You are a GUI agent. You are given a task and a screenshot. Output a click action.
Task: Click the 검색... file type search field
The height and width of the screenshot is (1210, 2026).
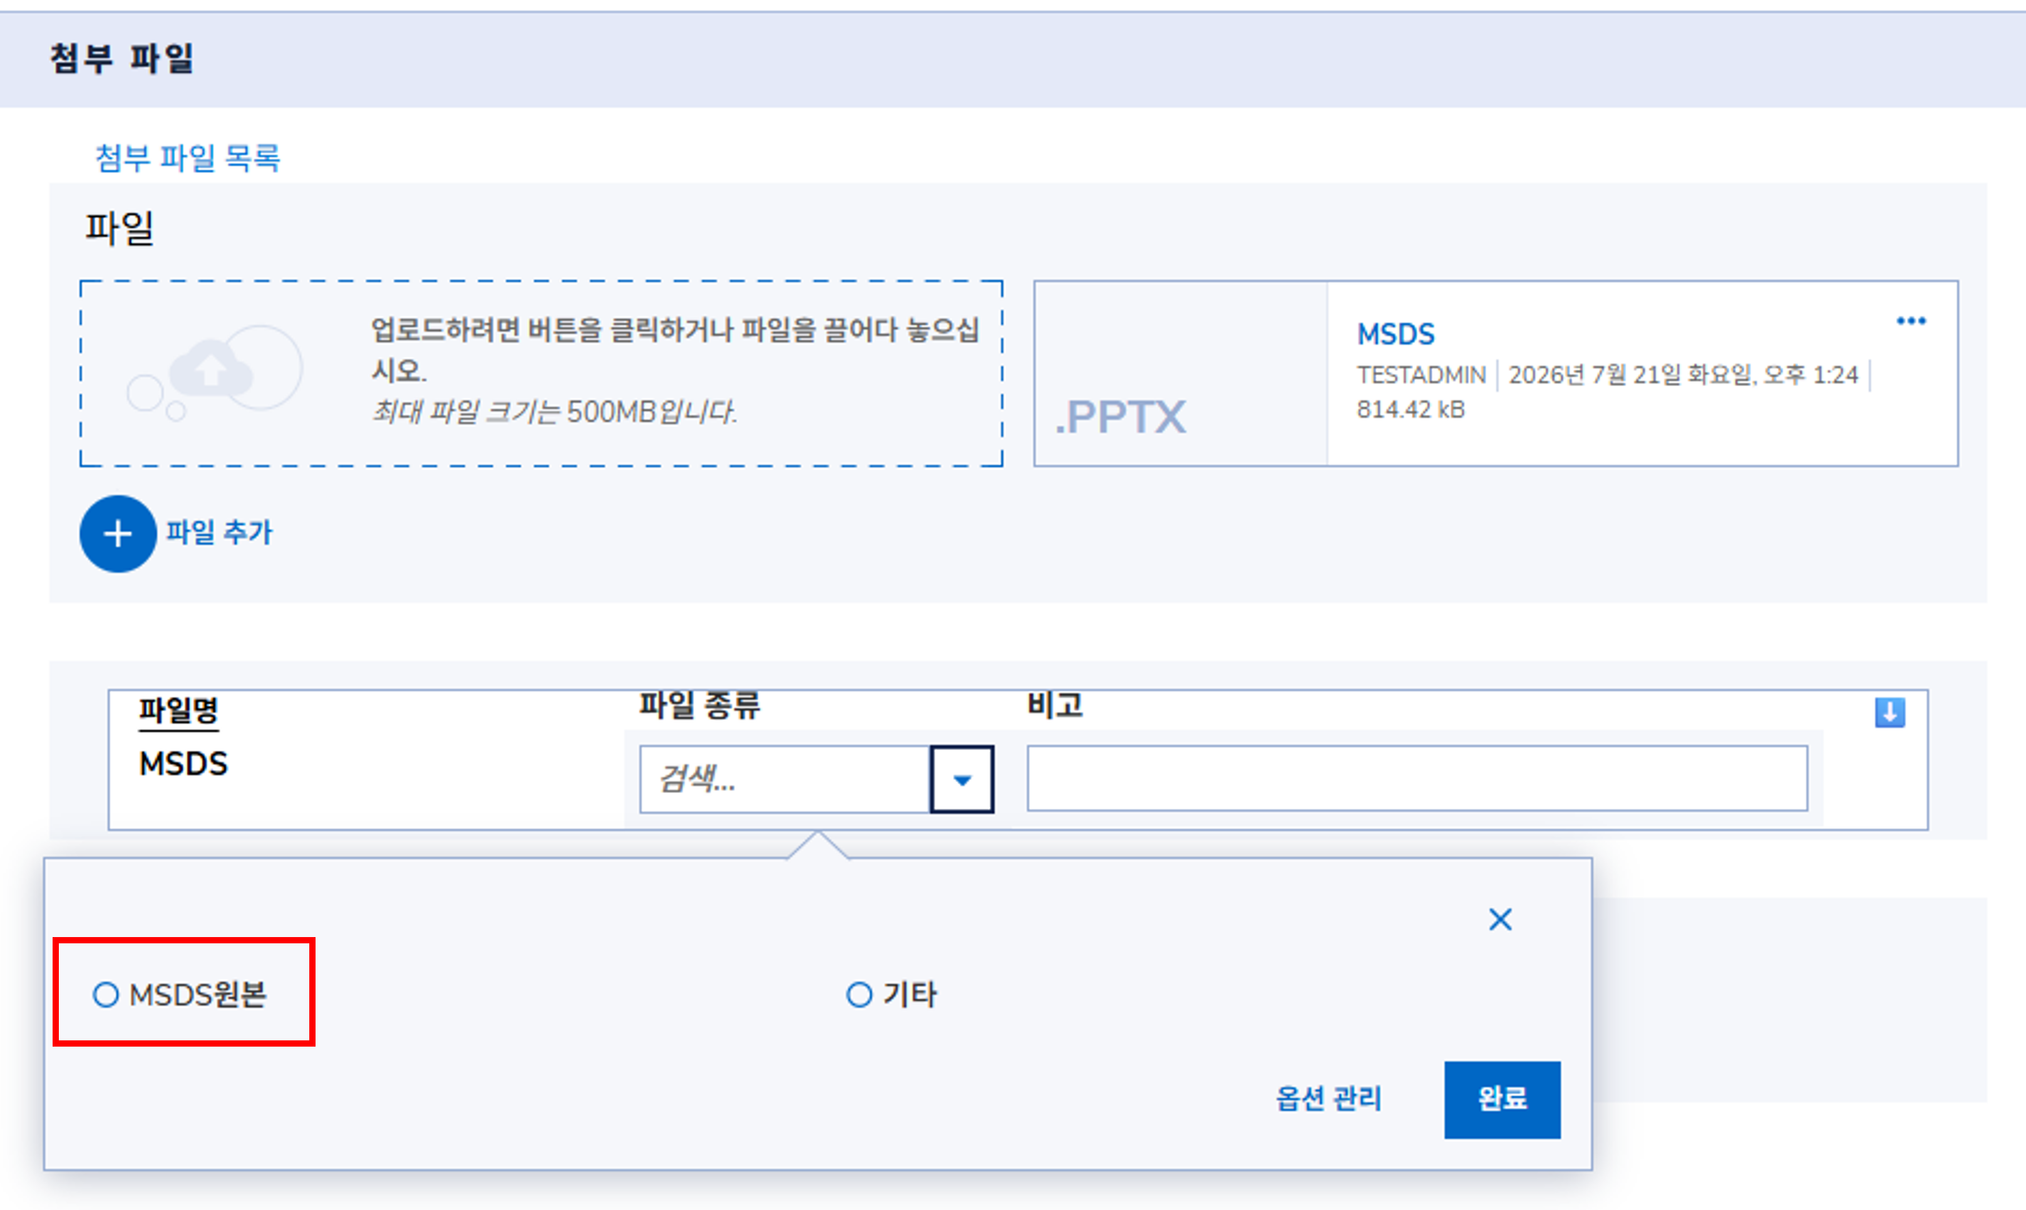point(785,779)
